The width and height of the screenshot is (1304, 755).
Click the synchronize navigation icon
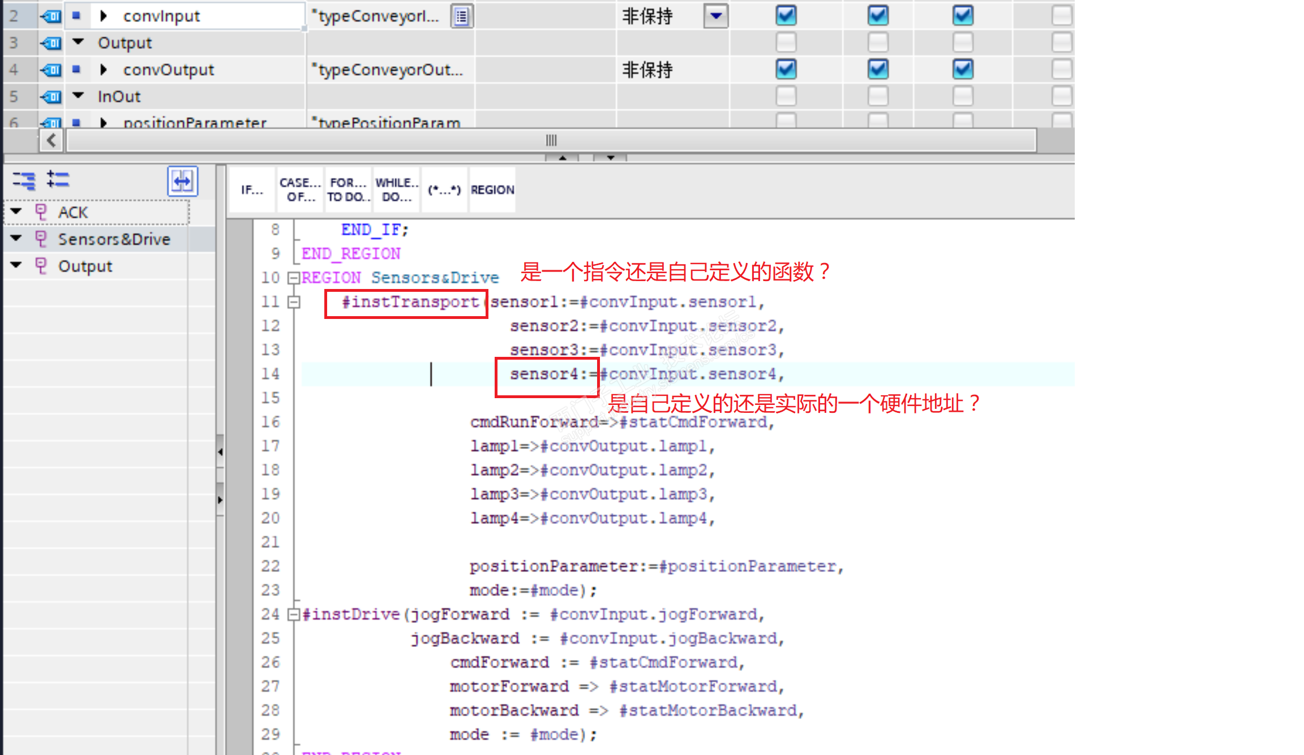[182, 181]
